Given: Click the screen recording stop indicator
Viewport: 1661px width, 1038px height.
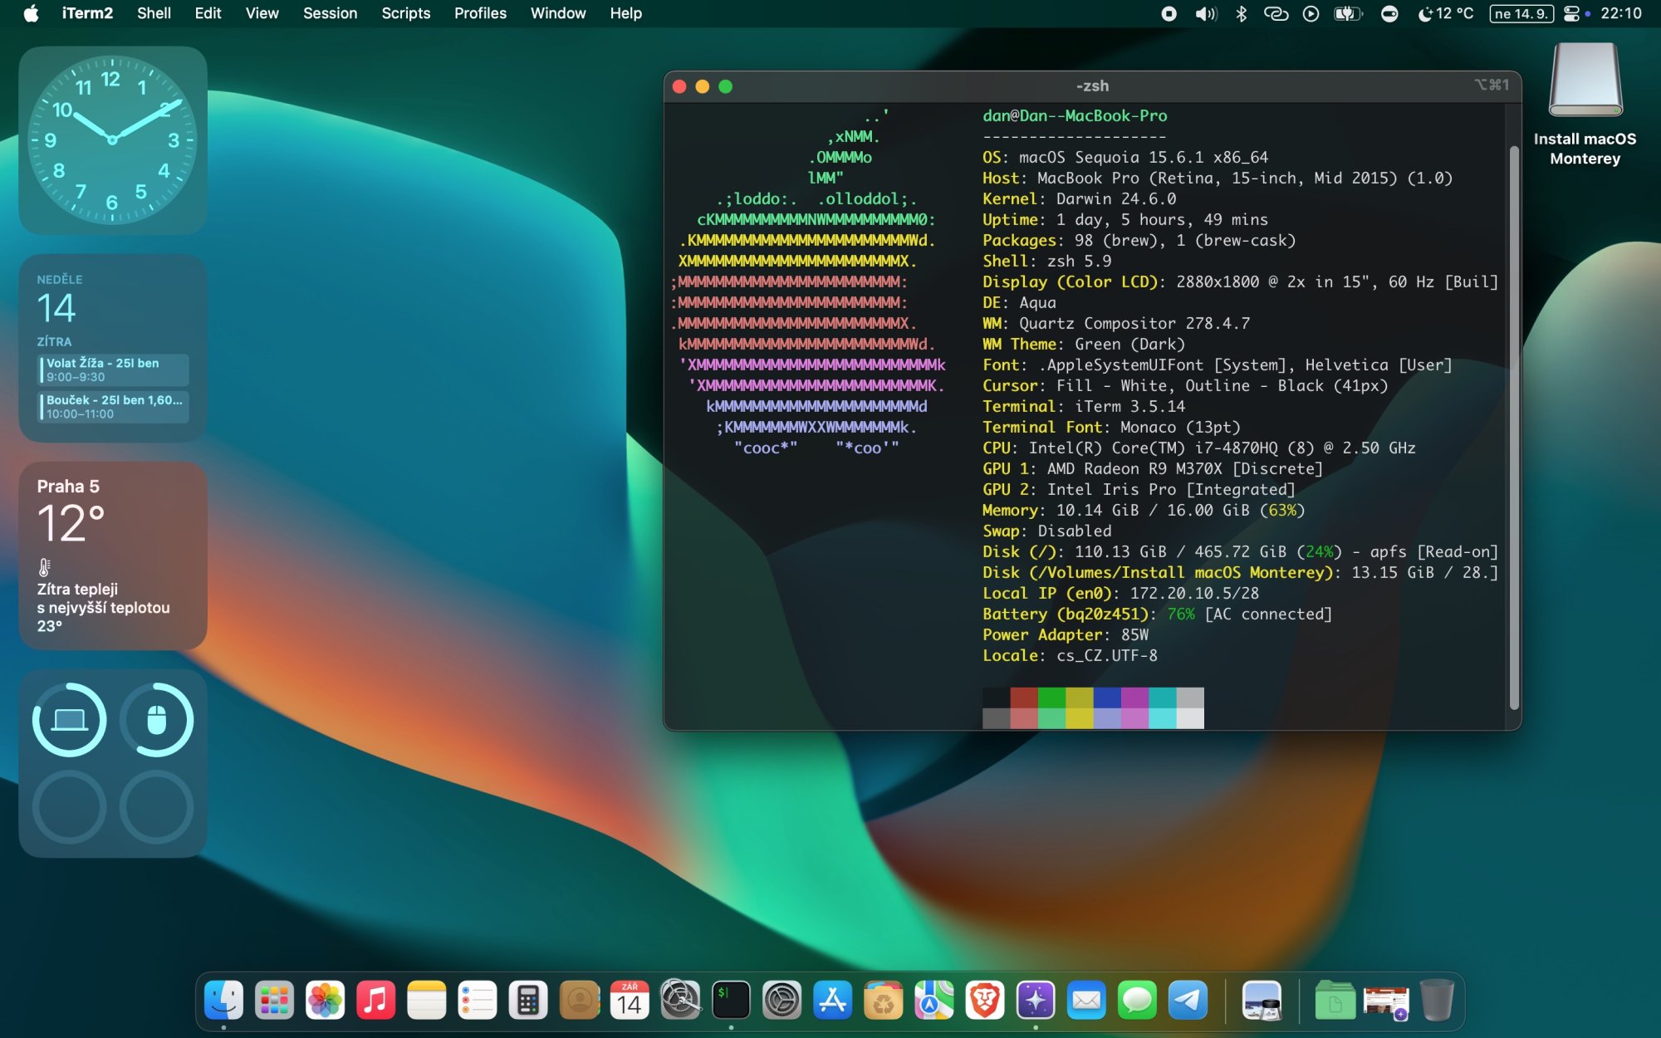Looking at the screenshot, I should click(1169, 13).
